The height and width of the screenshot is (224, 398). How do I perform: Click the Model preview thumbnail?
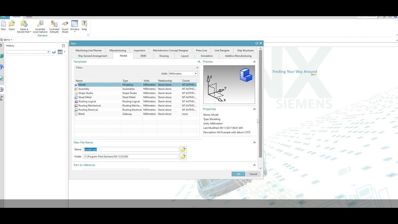pyautogui.click(x=229, y=85)
